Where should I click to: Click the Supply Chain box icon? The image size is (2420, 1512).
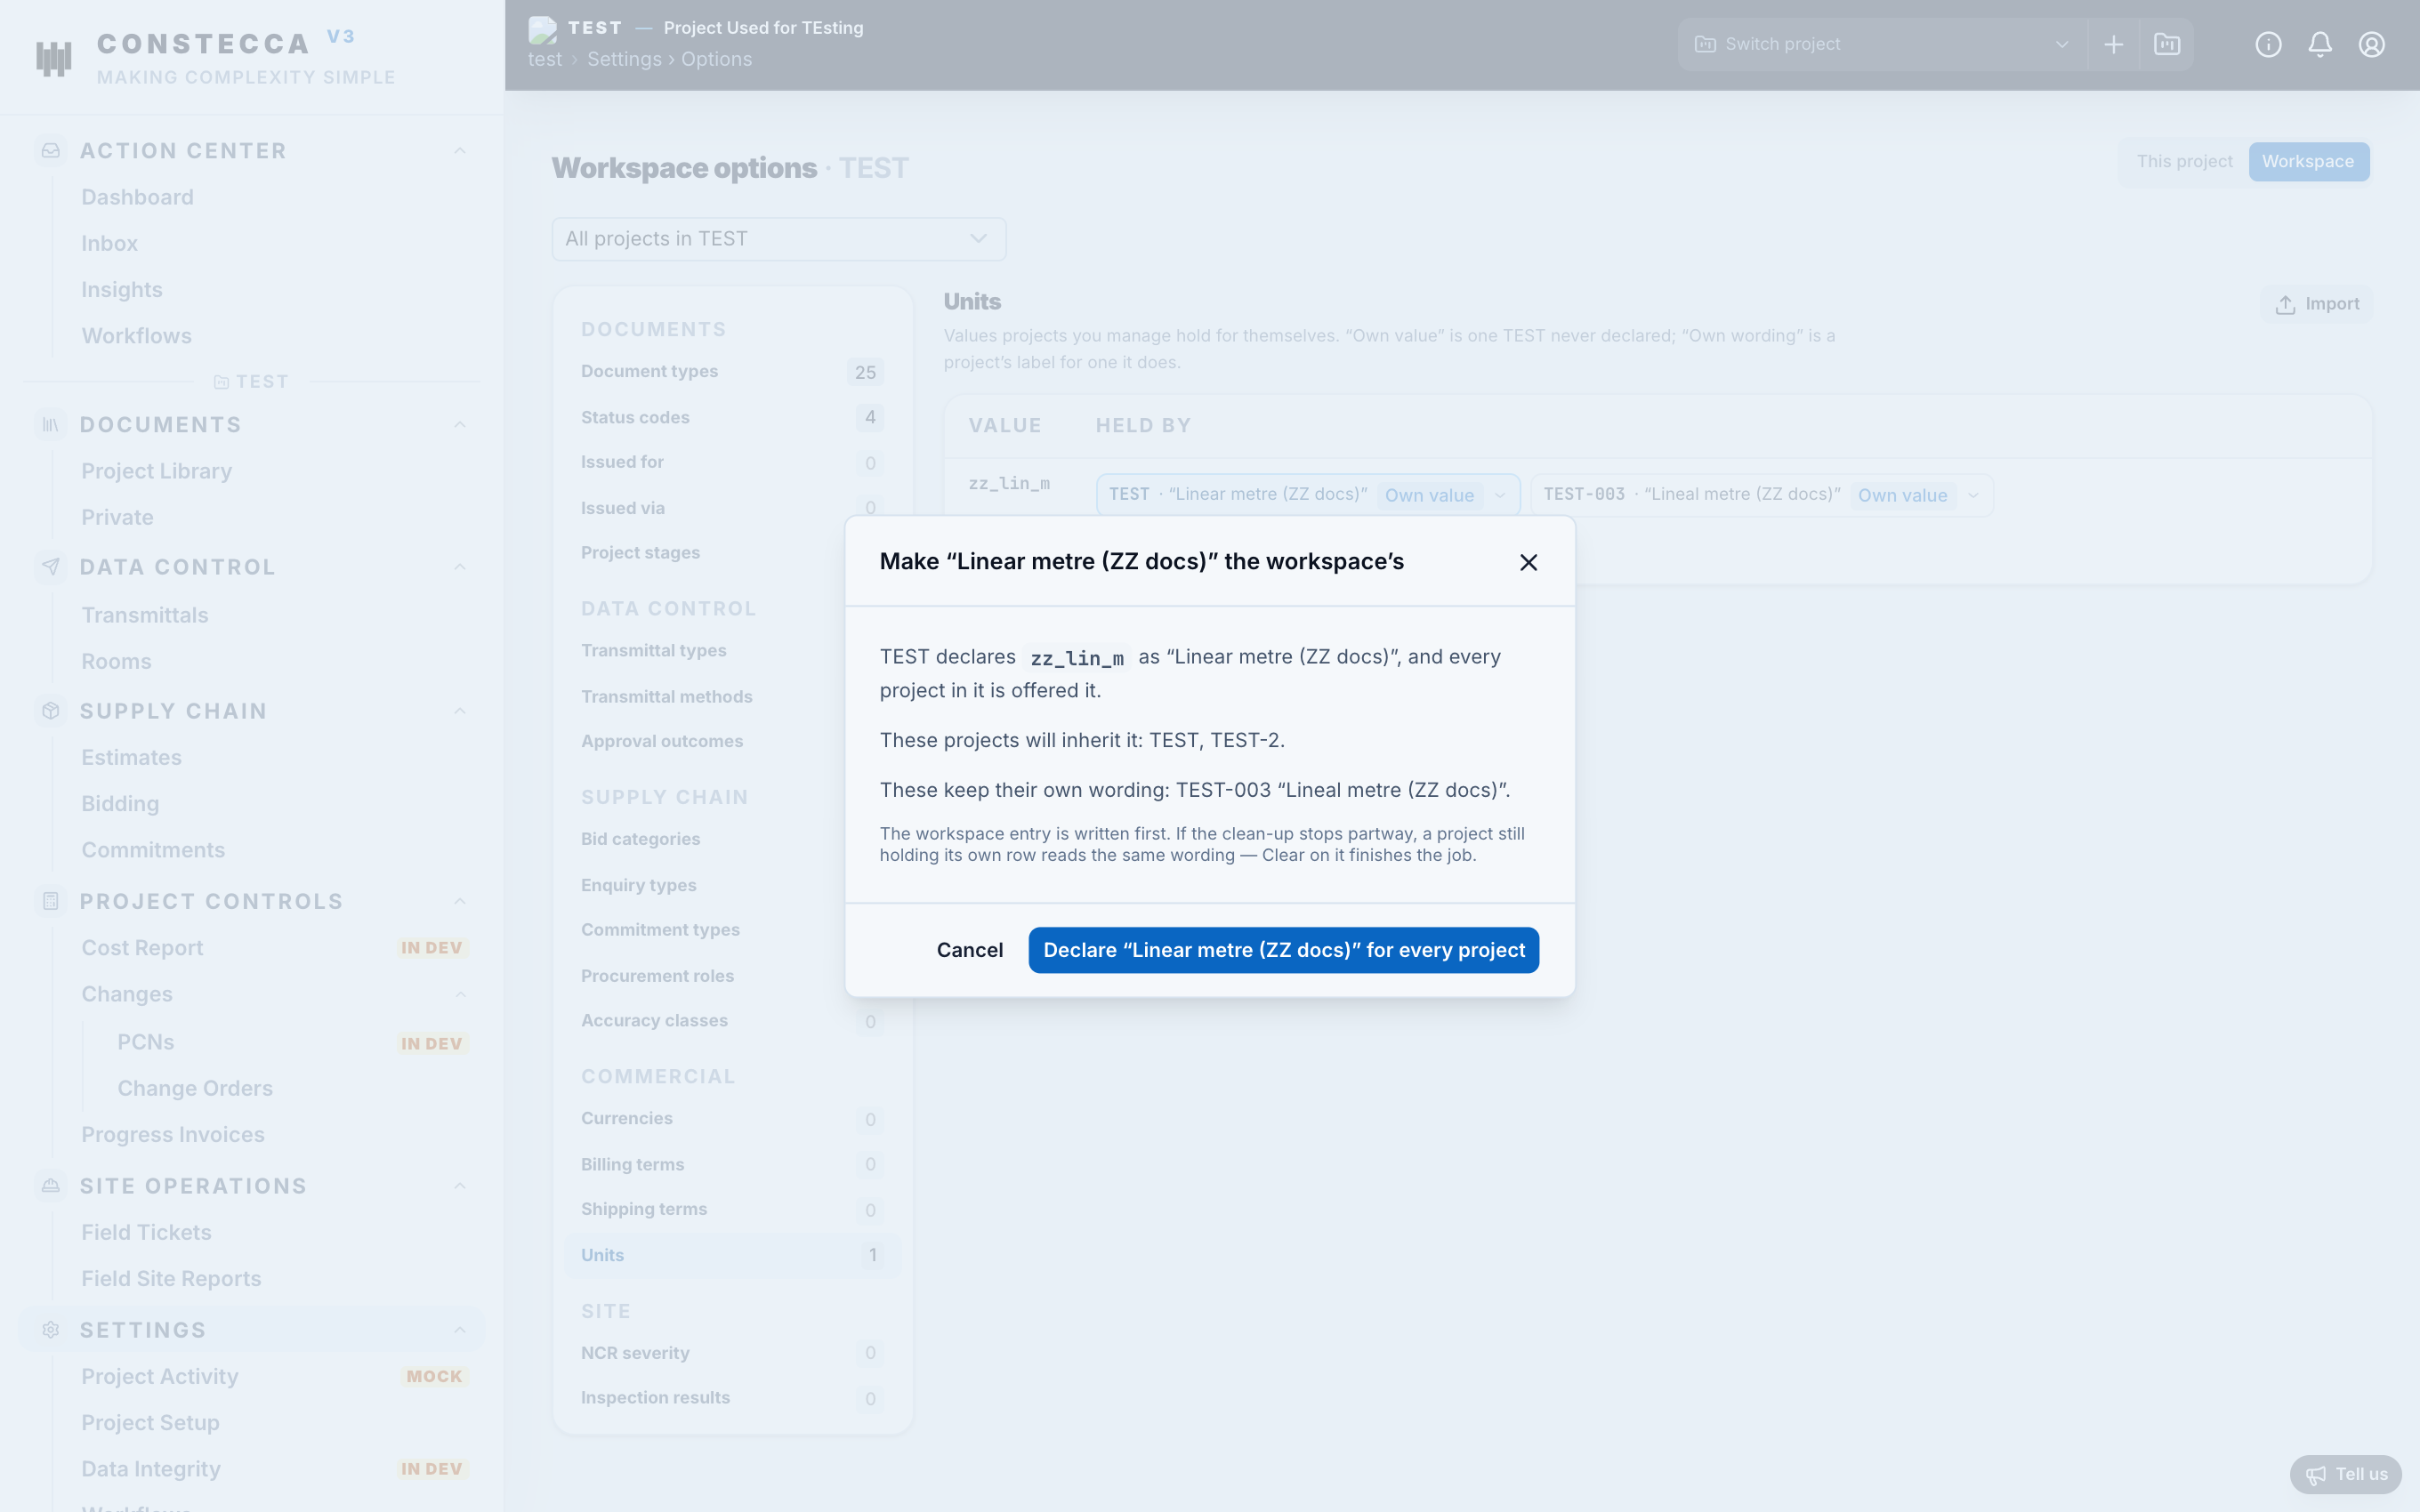coord(51,711)
